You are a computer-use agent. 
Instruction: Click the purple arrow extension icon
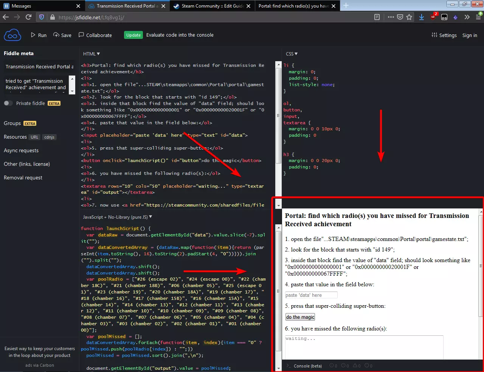click(x=456, y=17)
